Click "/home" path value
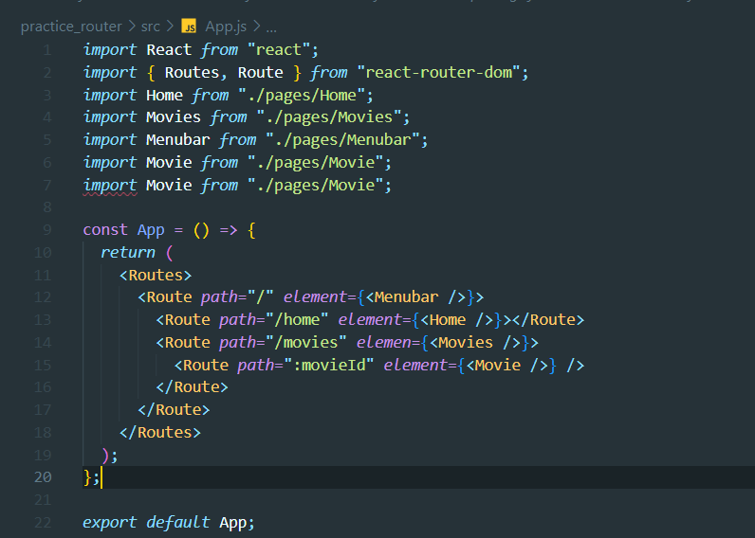This screenshot has height=538, width=755. click(297, 320)
